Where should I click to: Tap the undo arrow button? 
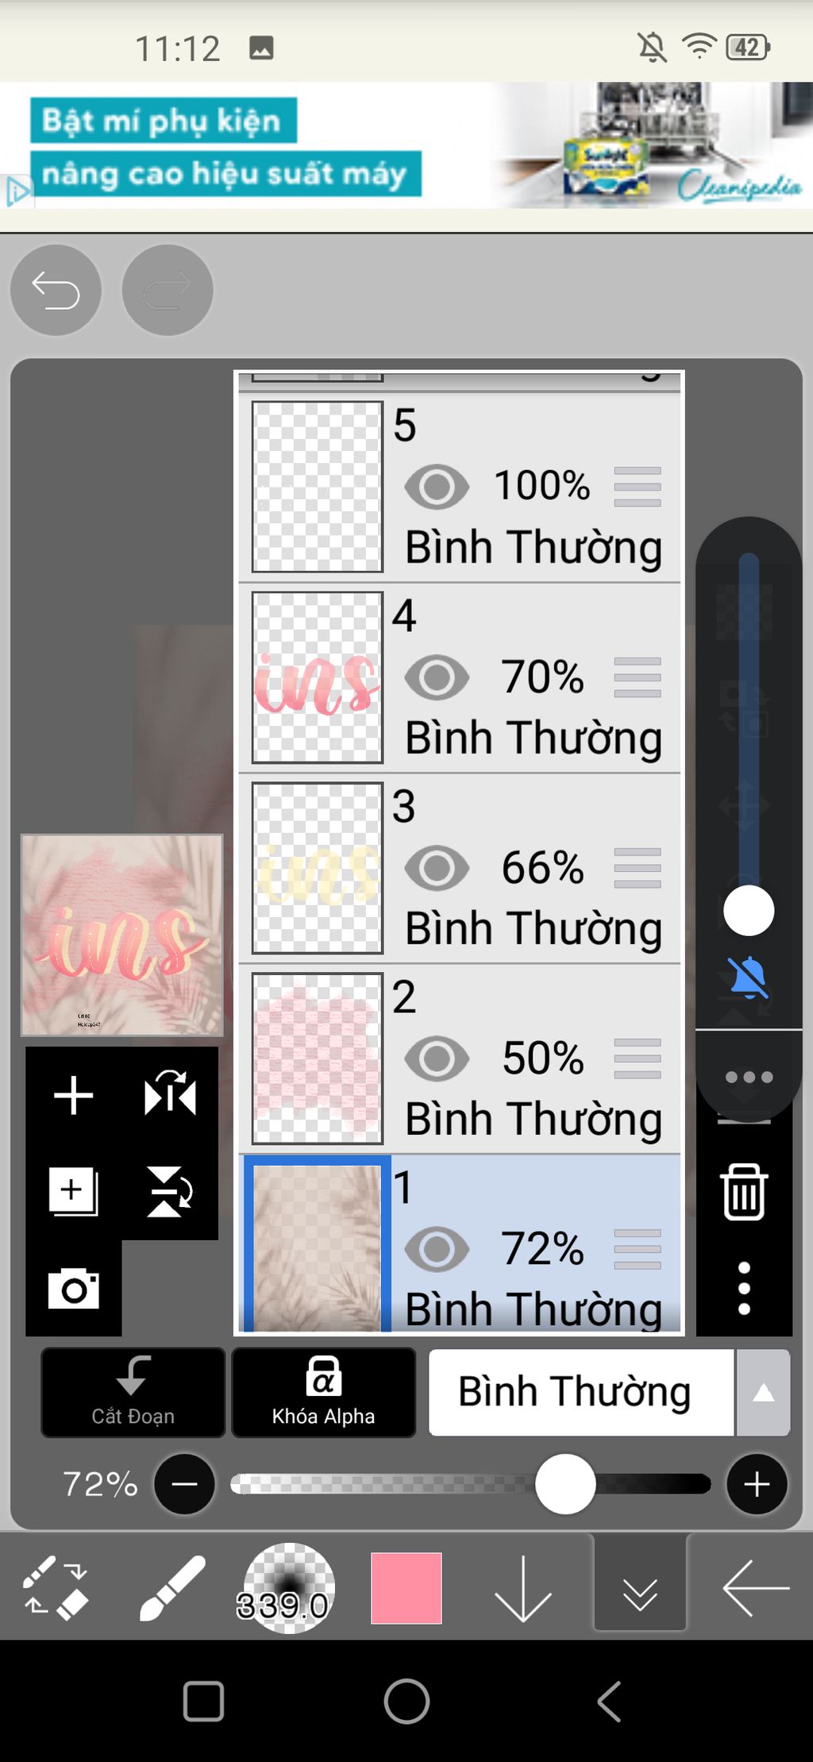[x=56, y=291]
